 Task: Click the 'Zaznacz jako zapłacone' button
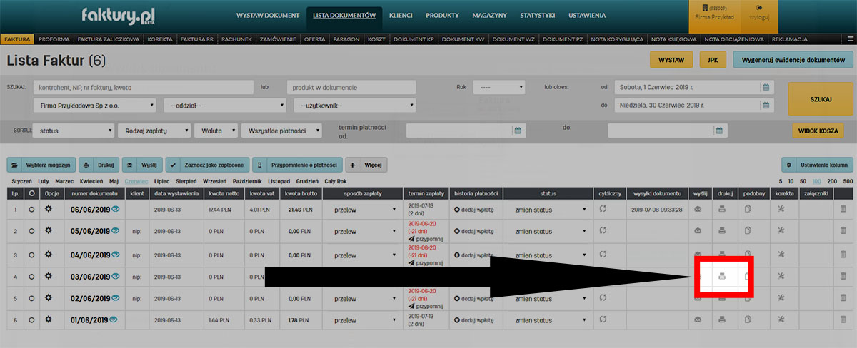coord(207,165)
